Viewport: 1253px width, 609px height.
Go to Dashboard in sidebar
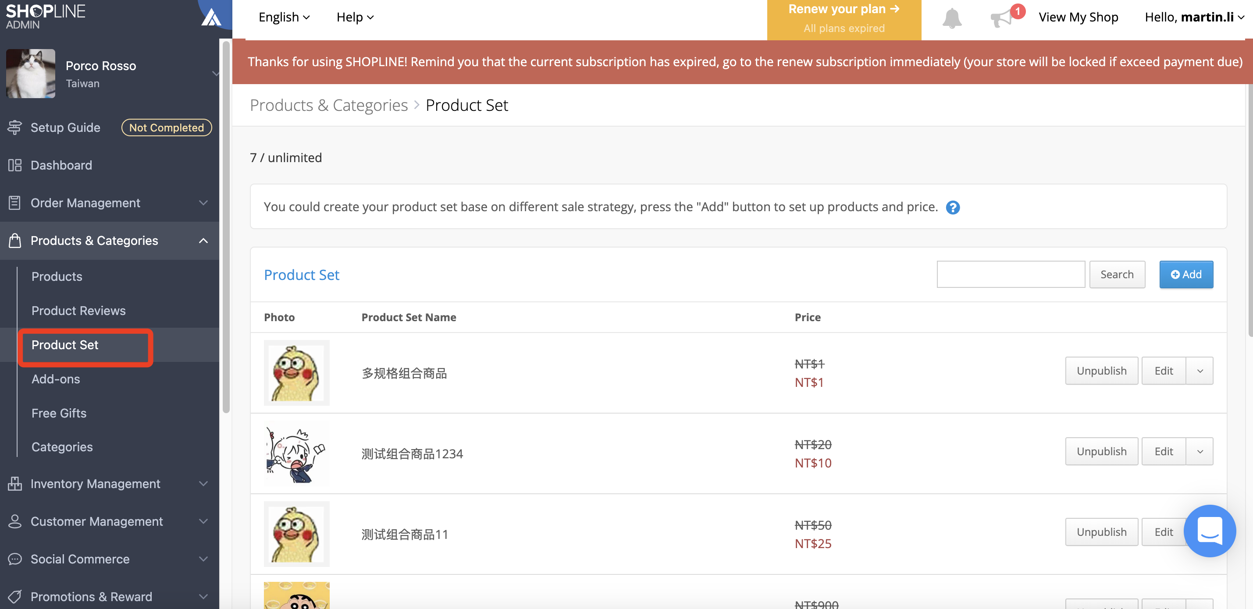click(61, 165)
